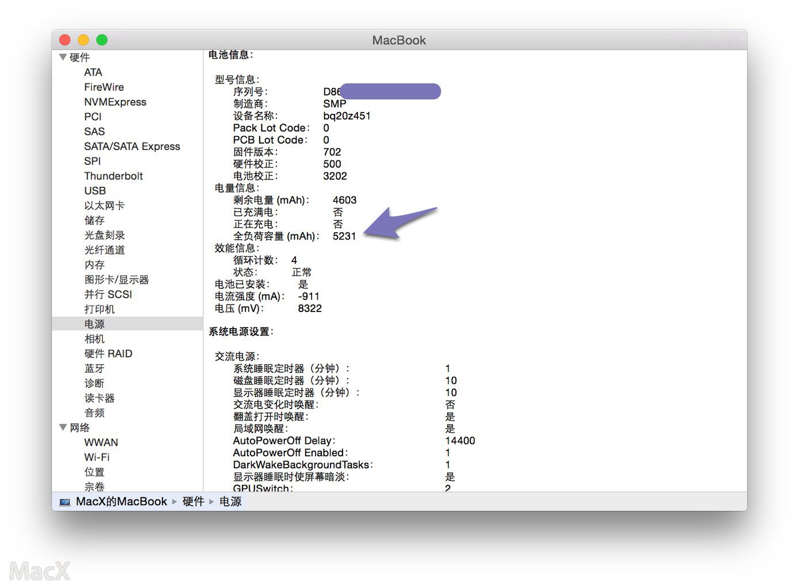
Task: Click the 交流电源 subheading
Action: (237, 356)
